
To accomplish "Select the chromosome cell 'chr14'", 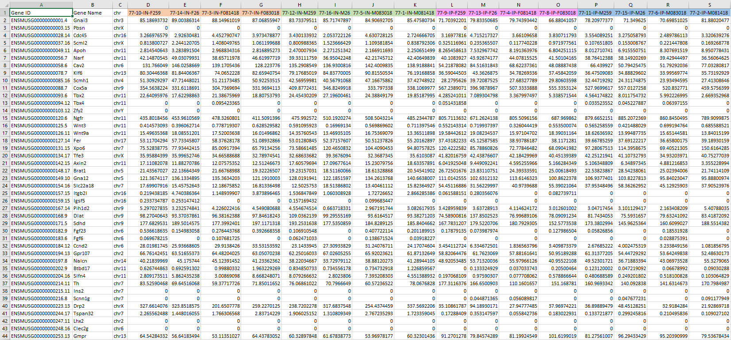I will click(x=120, y=261).
